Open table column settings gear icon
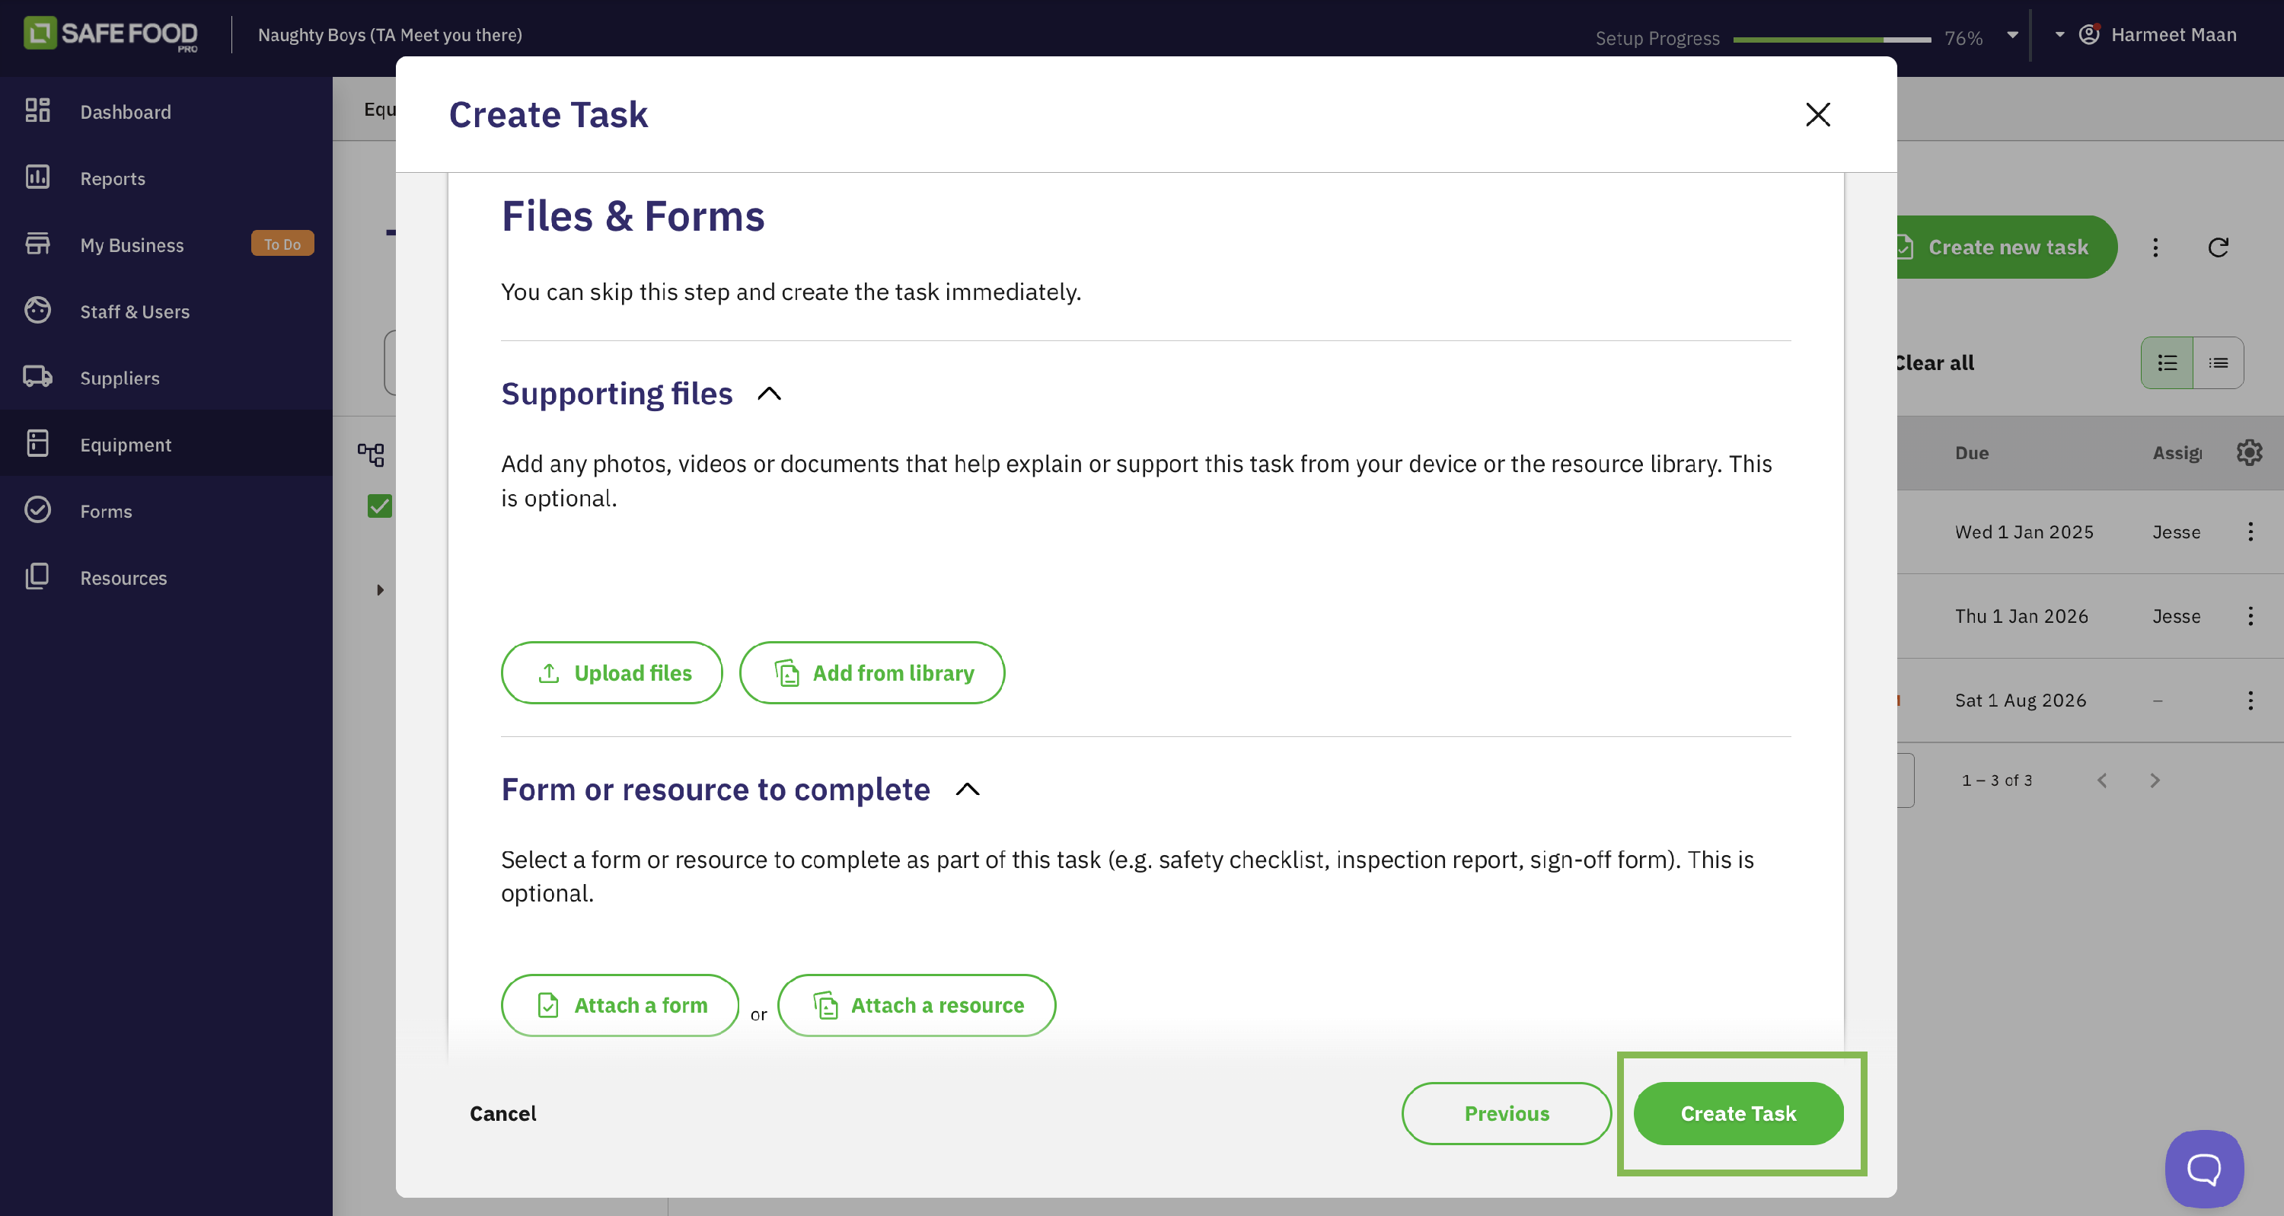Image resolution: width=2284 pixels, height=1216 pixels. point(2250,452)
